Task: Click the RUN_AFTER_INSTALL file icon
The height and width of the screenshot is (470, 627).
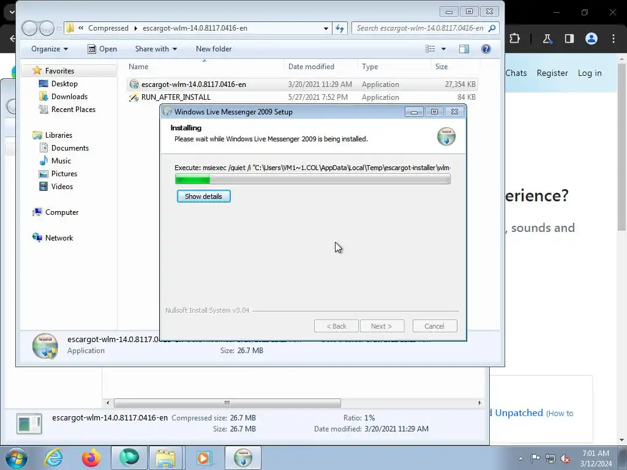Action: [134, 97]
